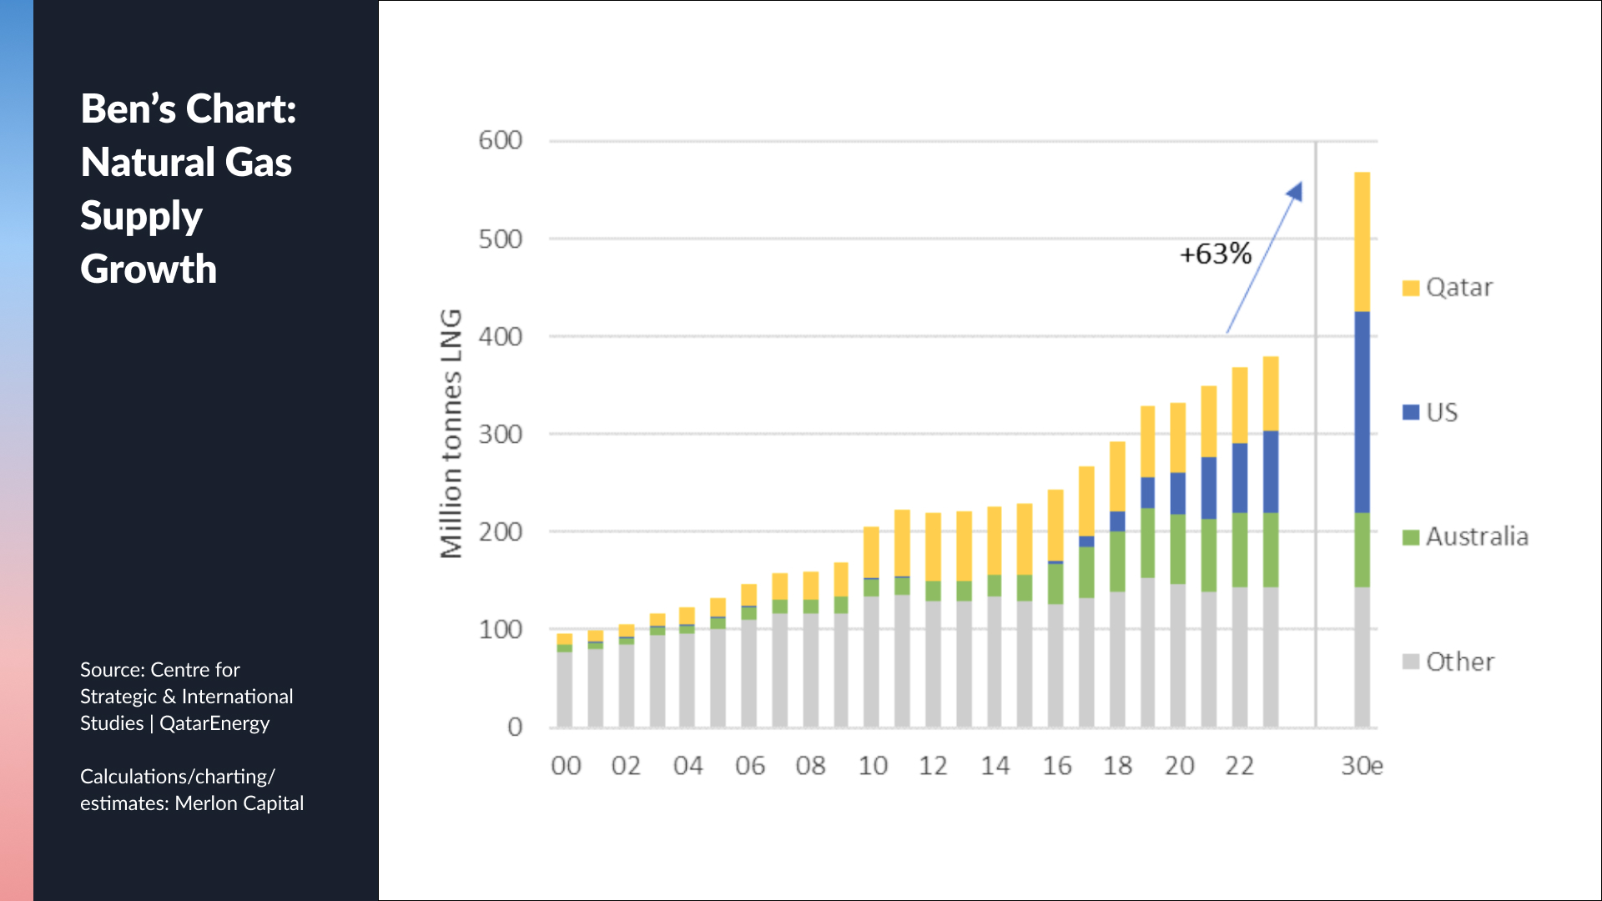Click the +63% growth annotation
The height and width of the screenshot is (901, 1602).
[x=1215, y=254]
